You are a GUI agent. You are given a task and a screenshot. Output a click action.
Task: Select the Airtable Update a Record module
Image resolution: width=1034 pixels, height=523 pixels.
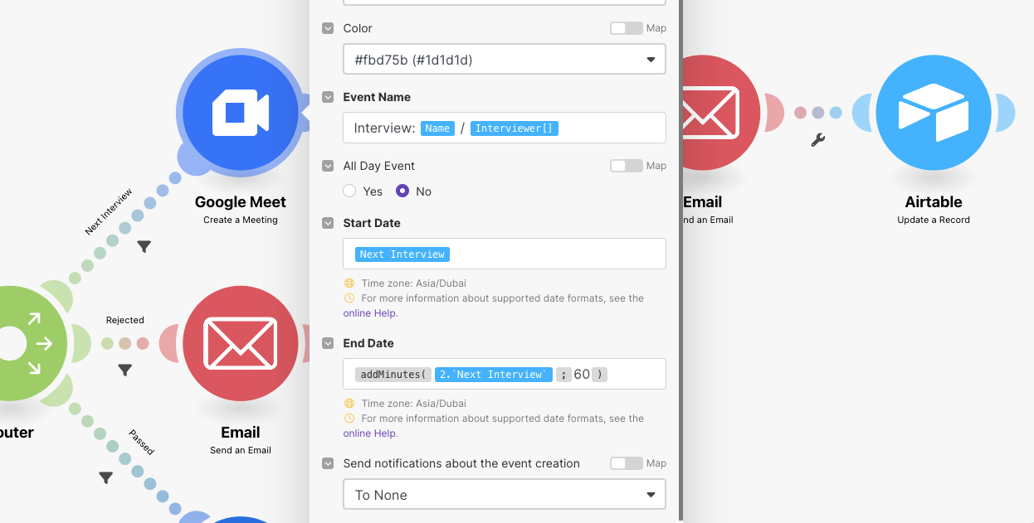click(x=934, y=112)
